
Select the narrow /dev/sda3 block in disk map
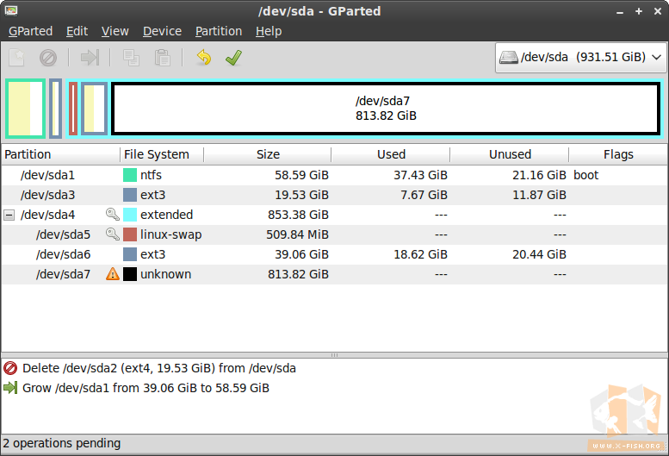55,109
